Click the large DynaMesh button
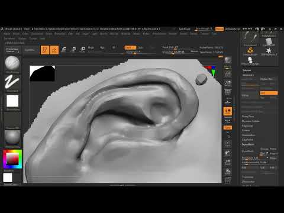The image size is (284, 213). [x=250, y=151]
